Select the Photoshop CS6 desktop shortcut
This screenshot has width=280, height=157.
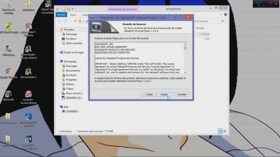pyautogui.click(x=28, y=120)
